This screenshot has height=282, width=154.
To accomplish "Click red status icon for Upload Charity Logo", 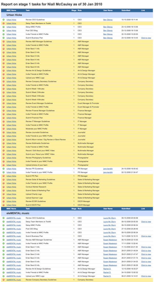I will tap(4, 194).
